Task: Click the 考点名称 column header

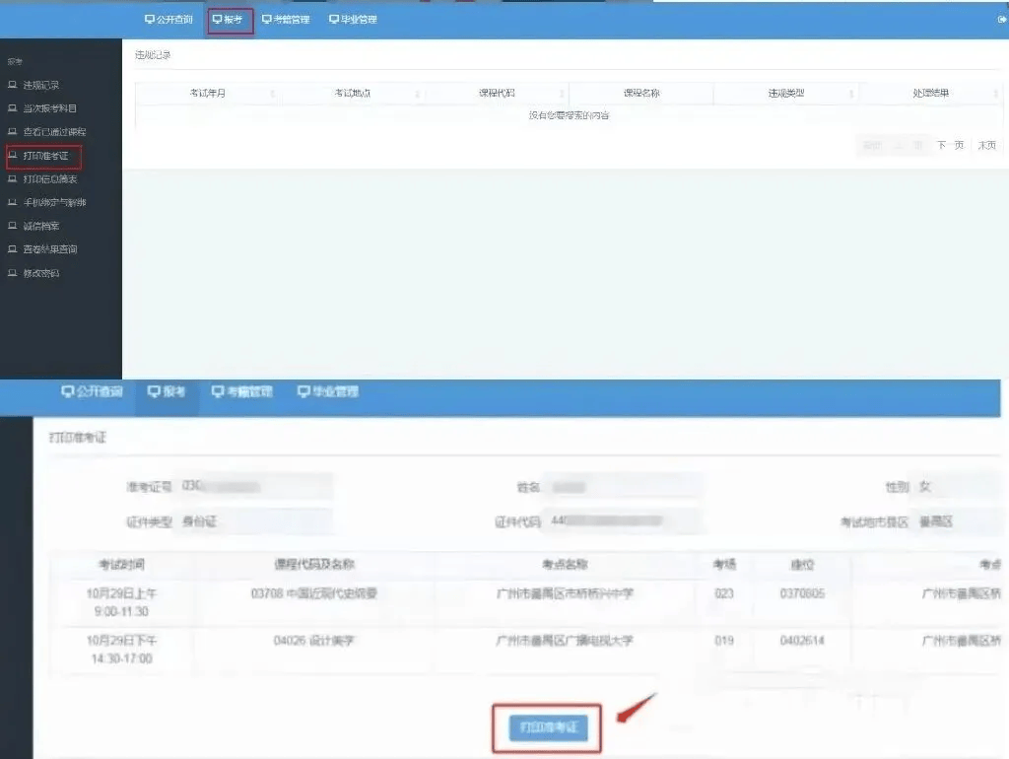Action: click(565, 565)
